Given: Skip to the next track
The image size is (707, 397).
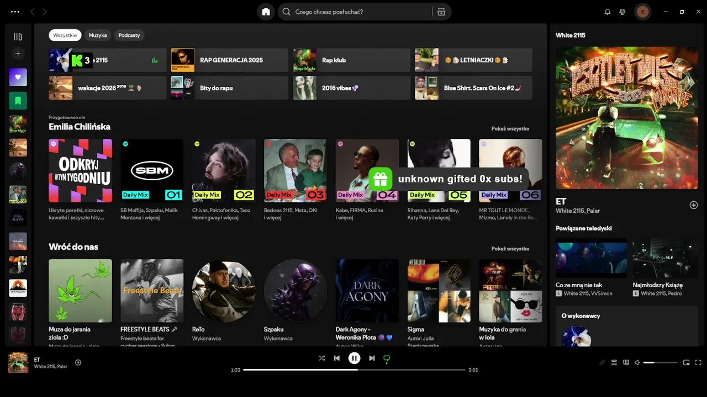Looking at the screenshot, I should 372,358.
